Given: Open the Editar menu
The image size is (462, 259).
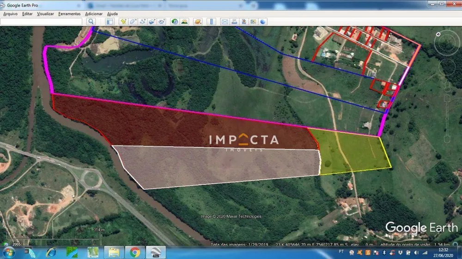Looking at the screenshot, I should click(x=27, y=14).
